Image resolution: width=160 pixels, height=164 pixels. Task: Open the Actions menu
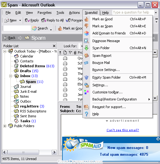coord(74,13)
